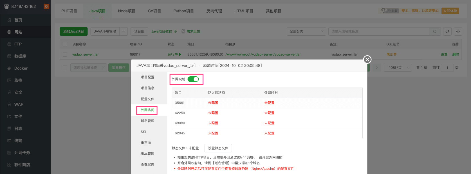Click the 添加Java项目 button
This screenshot has width=471, height=174.
[x=73, y=31]
